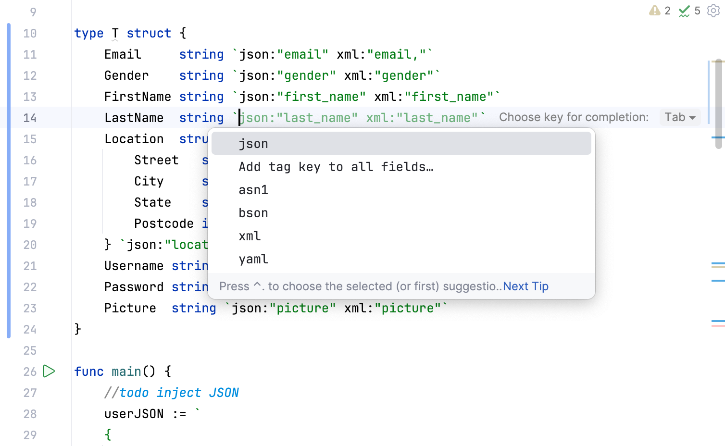
Task: Open the Tab key completion dropdown
Action: [x=679, y=117]
